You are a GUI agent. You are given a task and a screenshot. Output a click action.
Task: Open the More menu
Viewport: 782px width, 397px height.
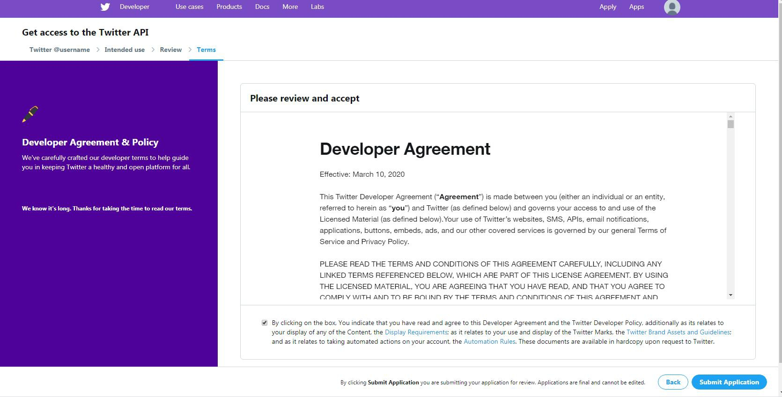[x=290, y=7]
